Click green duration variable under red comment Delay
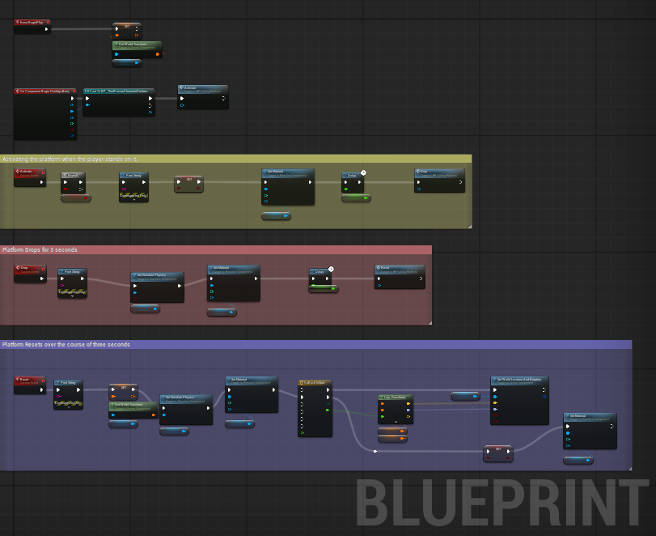This screenshot has height=536, width=656. click(324, 288)
